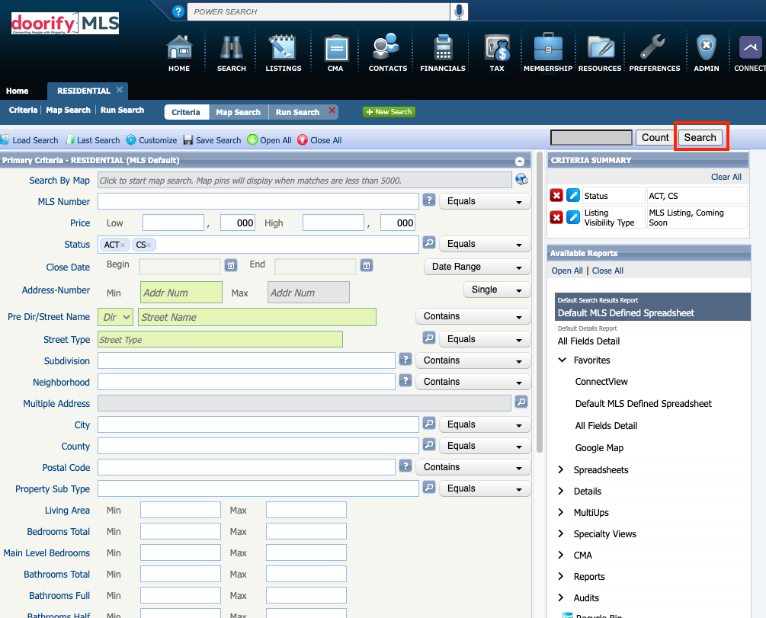Open the Subdivision Contains dropdown

[473, 360]
